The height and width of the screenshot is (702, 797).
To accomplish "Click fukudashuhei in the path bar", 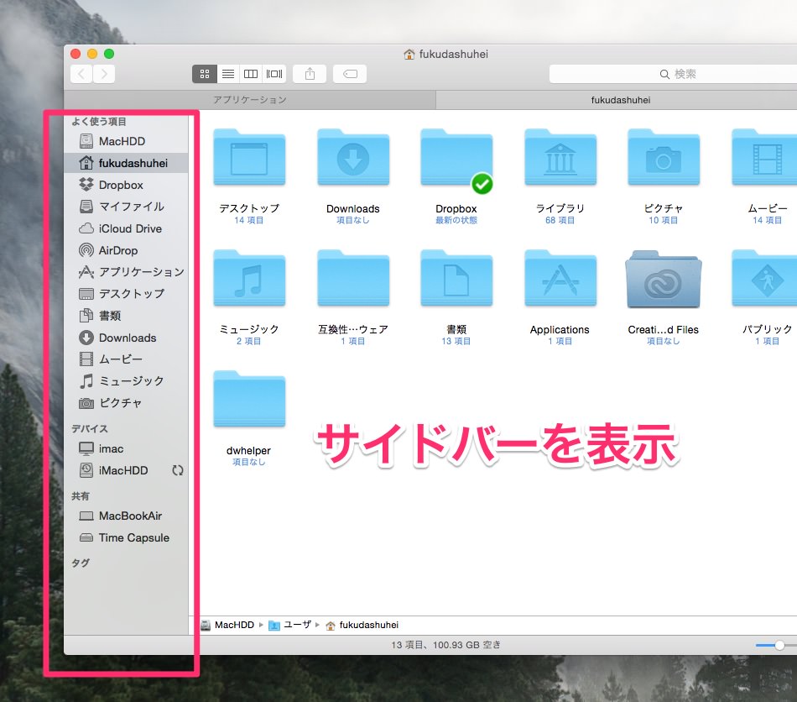I will pyautogui.click(x=362, y=625).
